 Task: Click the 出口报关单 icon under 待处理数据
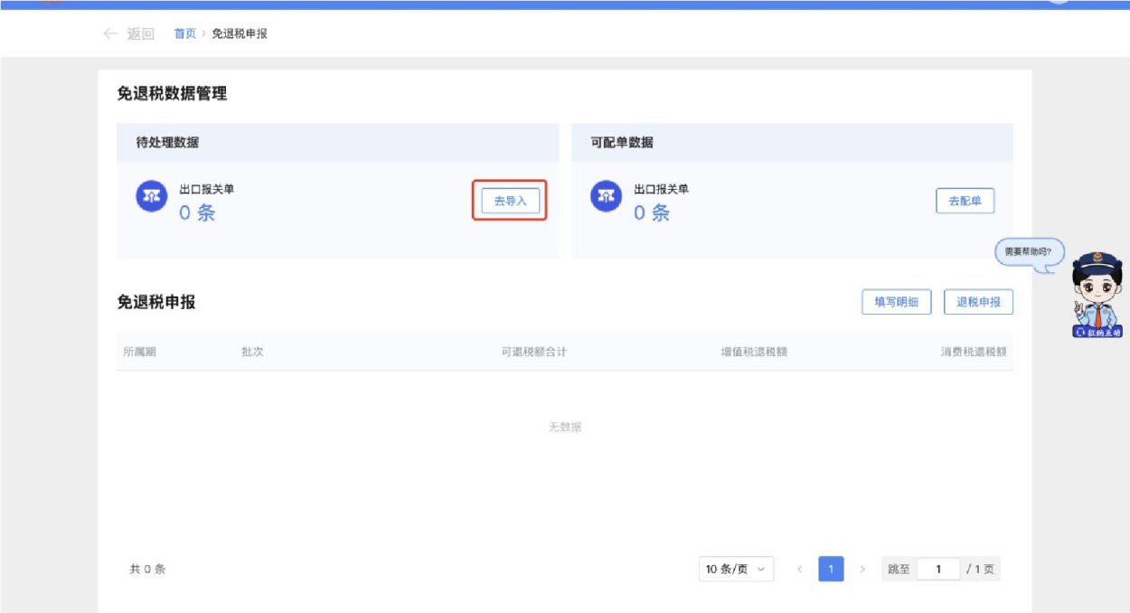pos(151,196)
